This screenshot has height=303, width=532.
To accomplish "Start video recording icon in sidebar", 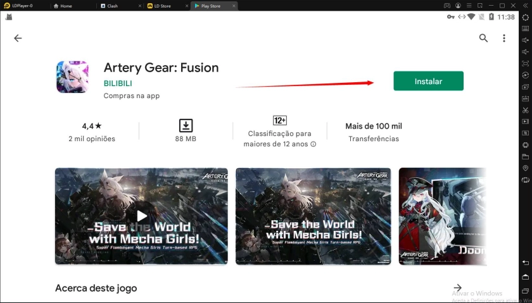I will 525,121.
